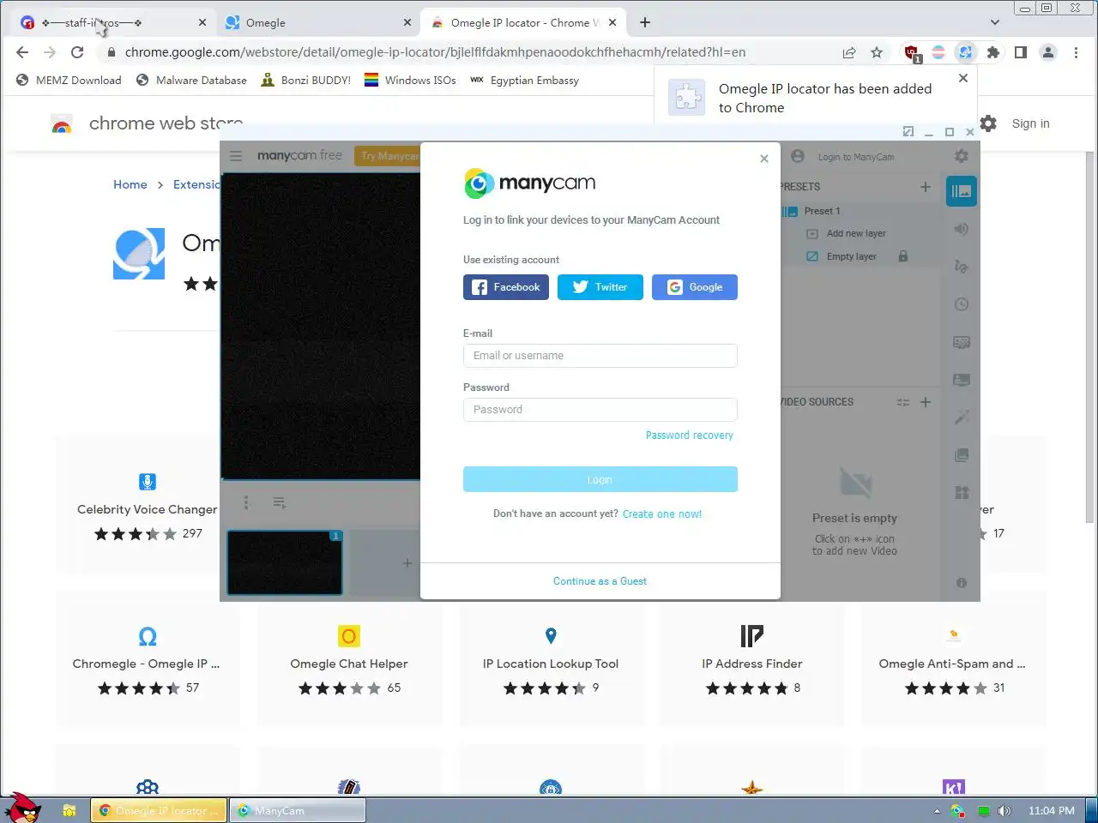Open the MEMZ Download bookmark
This screenshot has width=1098, height=823.
click(69, 81)
